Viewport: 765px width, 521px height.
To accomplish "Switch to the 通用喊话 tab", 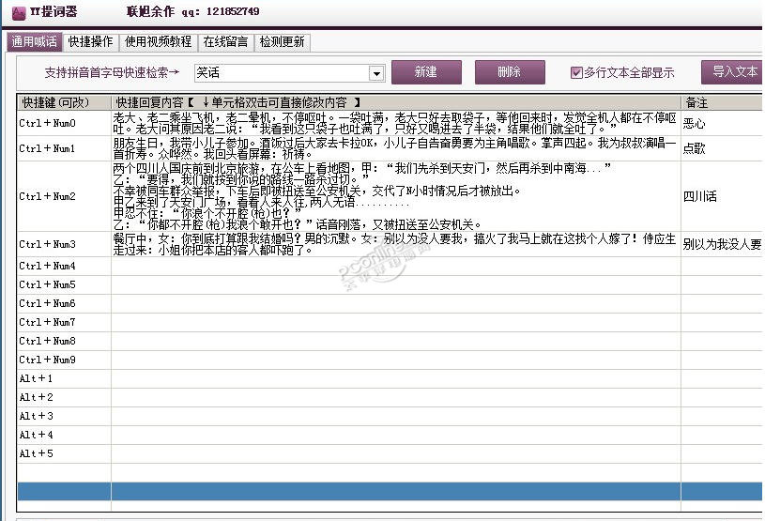I will coord(34,42).
